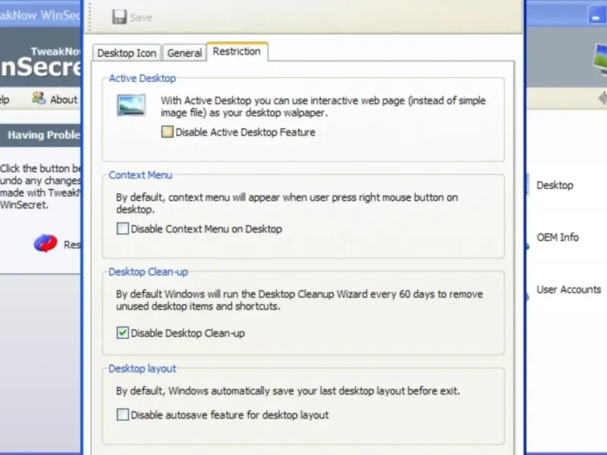Viewport: 607px width, 455px height.
Task: Check Disable Context Menu on Desktop
Action: (x=122, y=228)
